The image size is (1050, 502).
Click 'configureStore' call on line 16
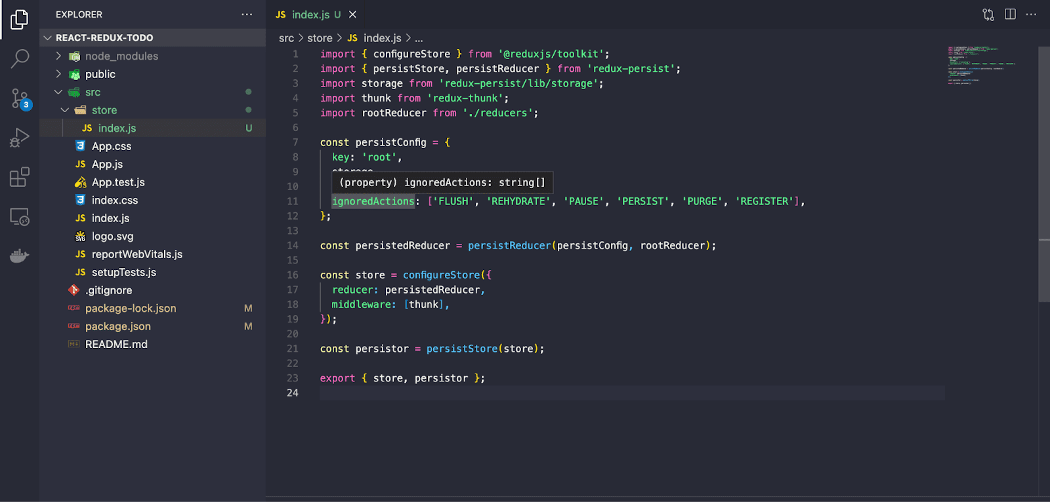[x=441, y=275]
